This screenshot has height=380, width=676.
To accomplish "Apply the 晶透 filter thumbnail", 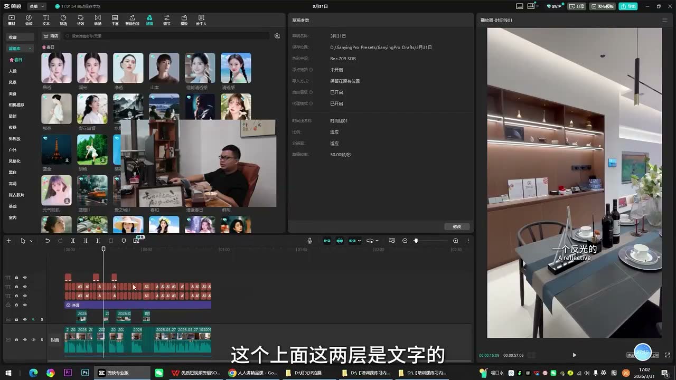I will [57, 68].
